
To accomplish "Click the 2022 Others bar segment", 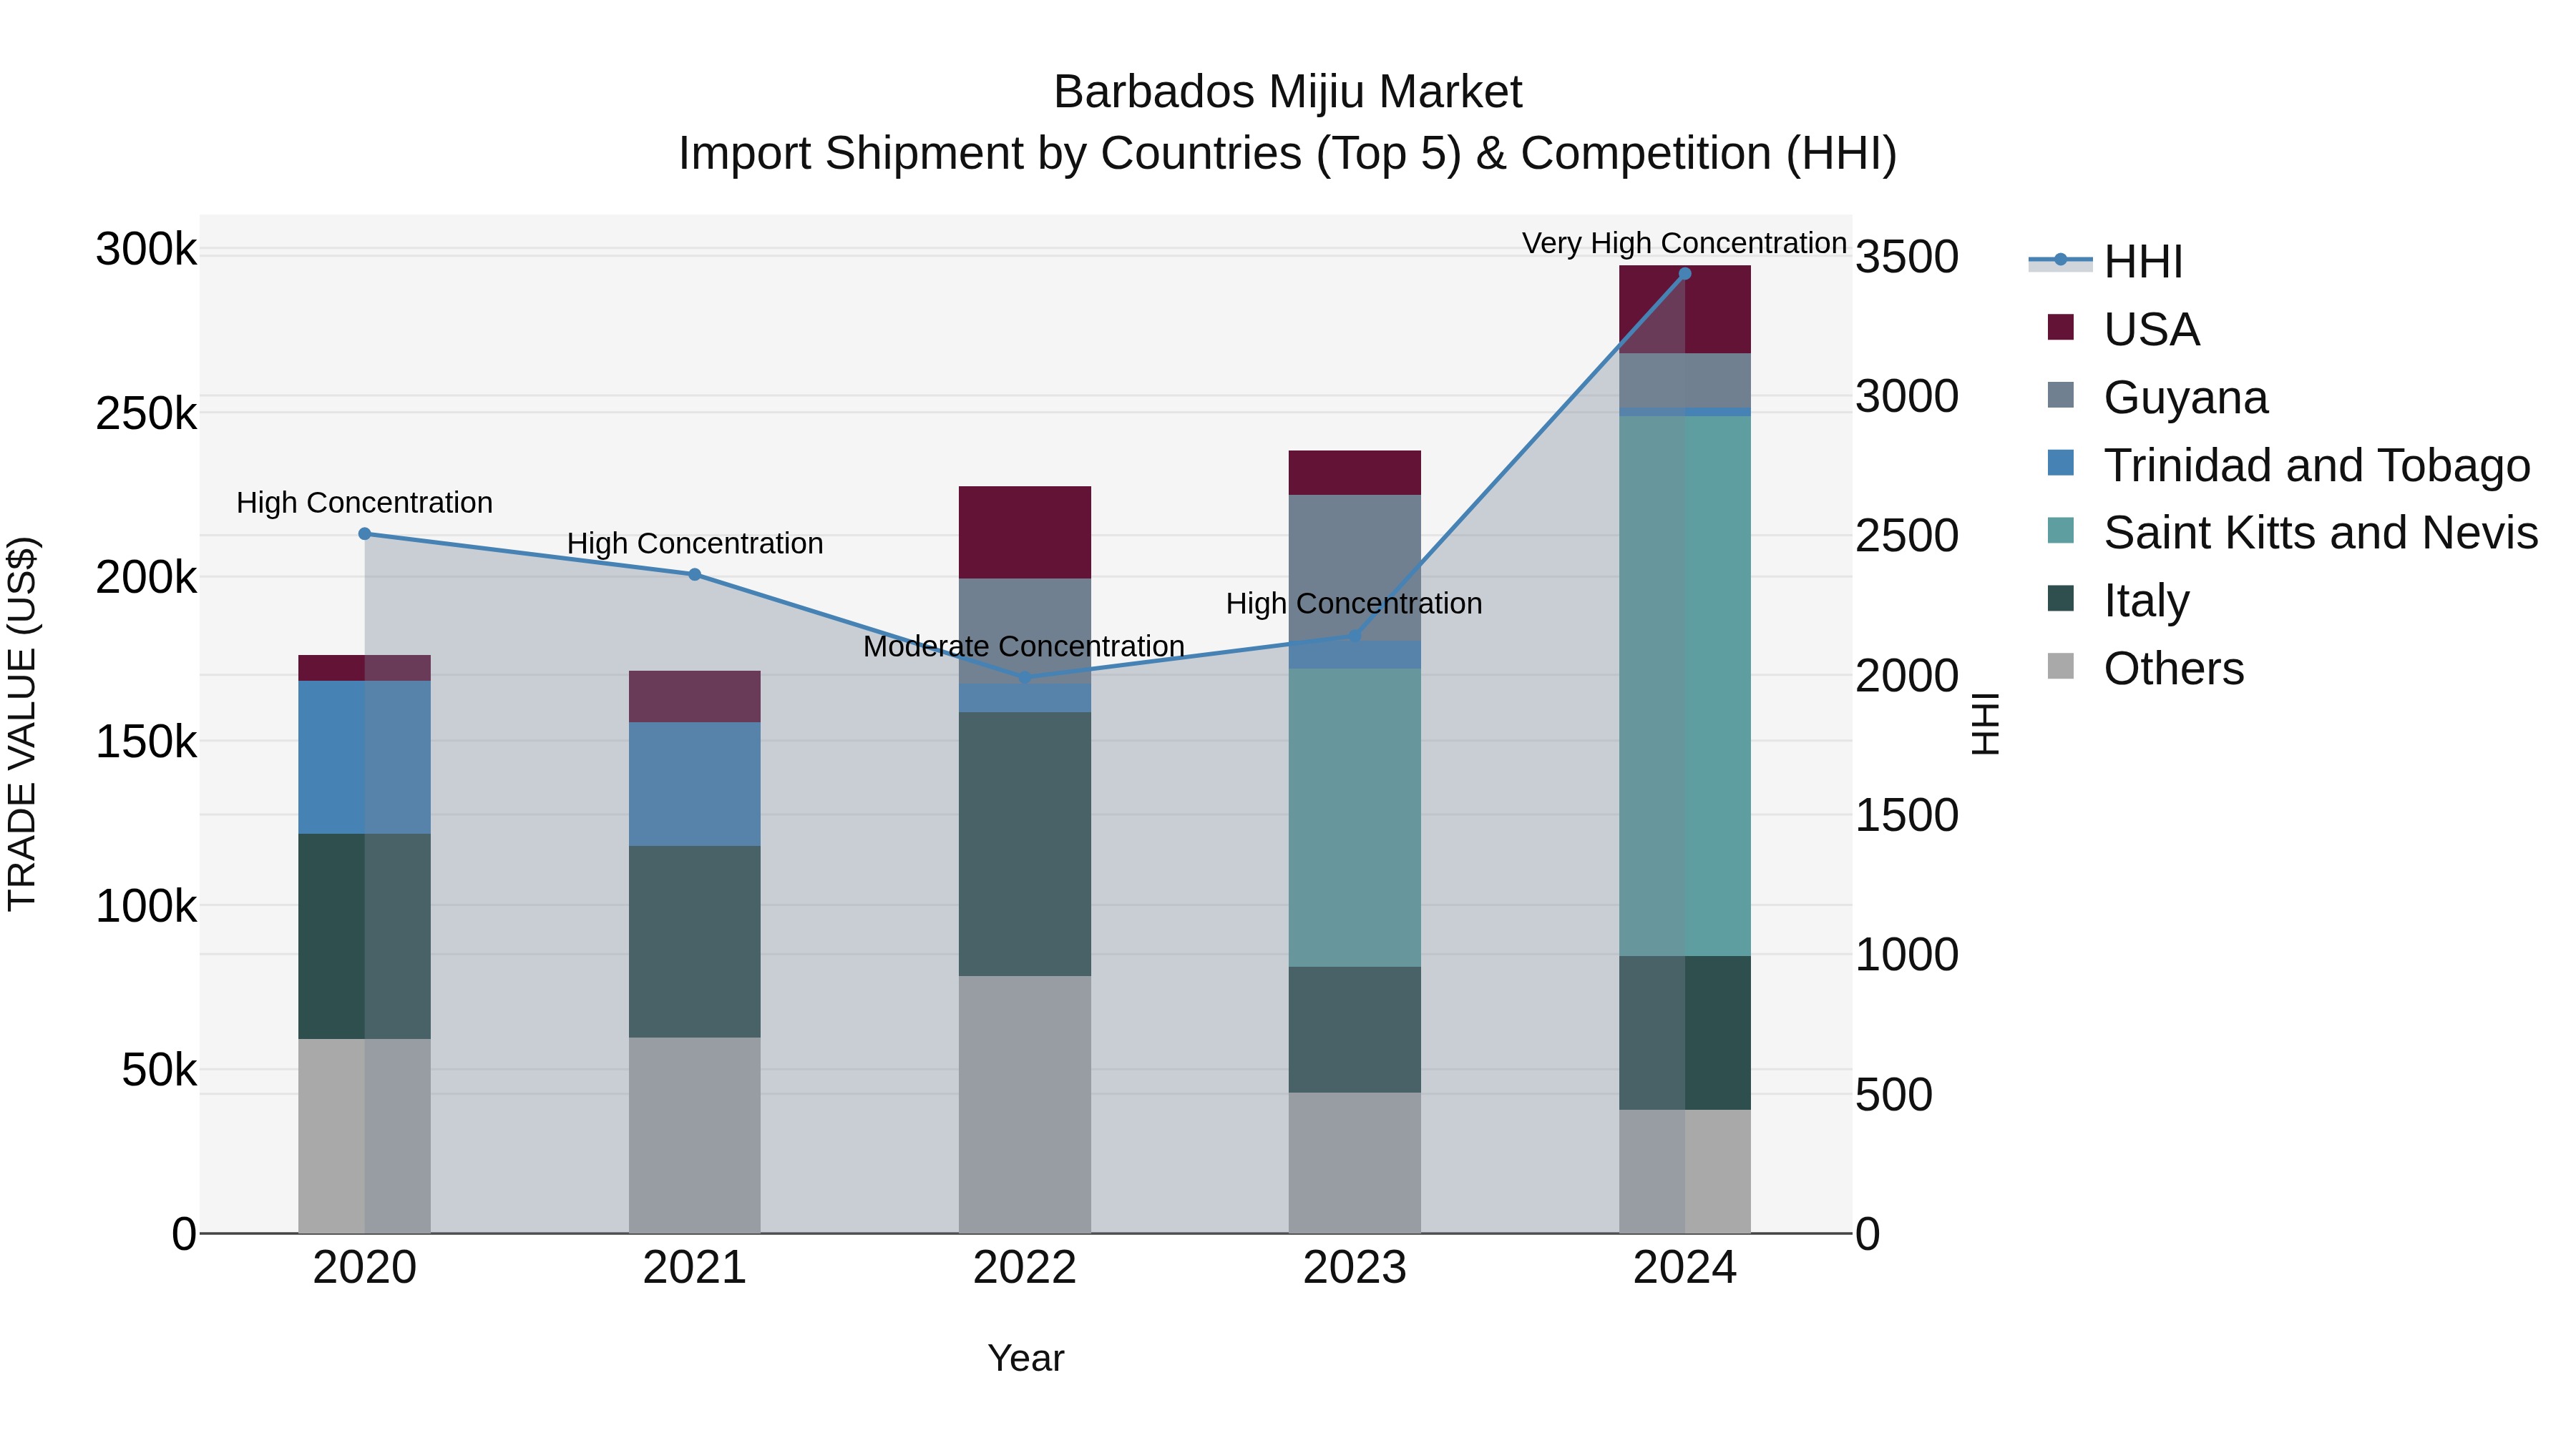I will coord(1025,1104).
